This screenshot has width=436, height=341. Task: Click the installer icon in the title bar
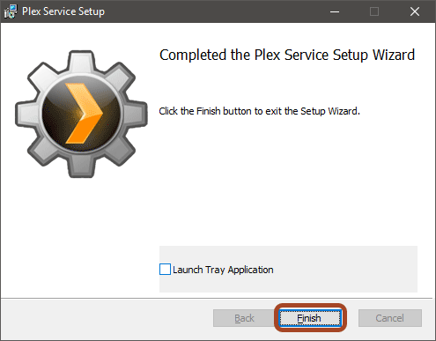point(11,11)
